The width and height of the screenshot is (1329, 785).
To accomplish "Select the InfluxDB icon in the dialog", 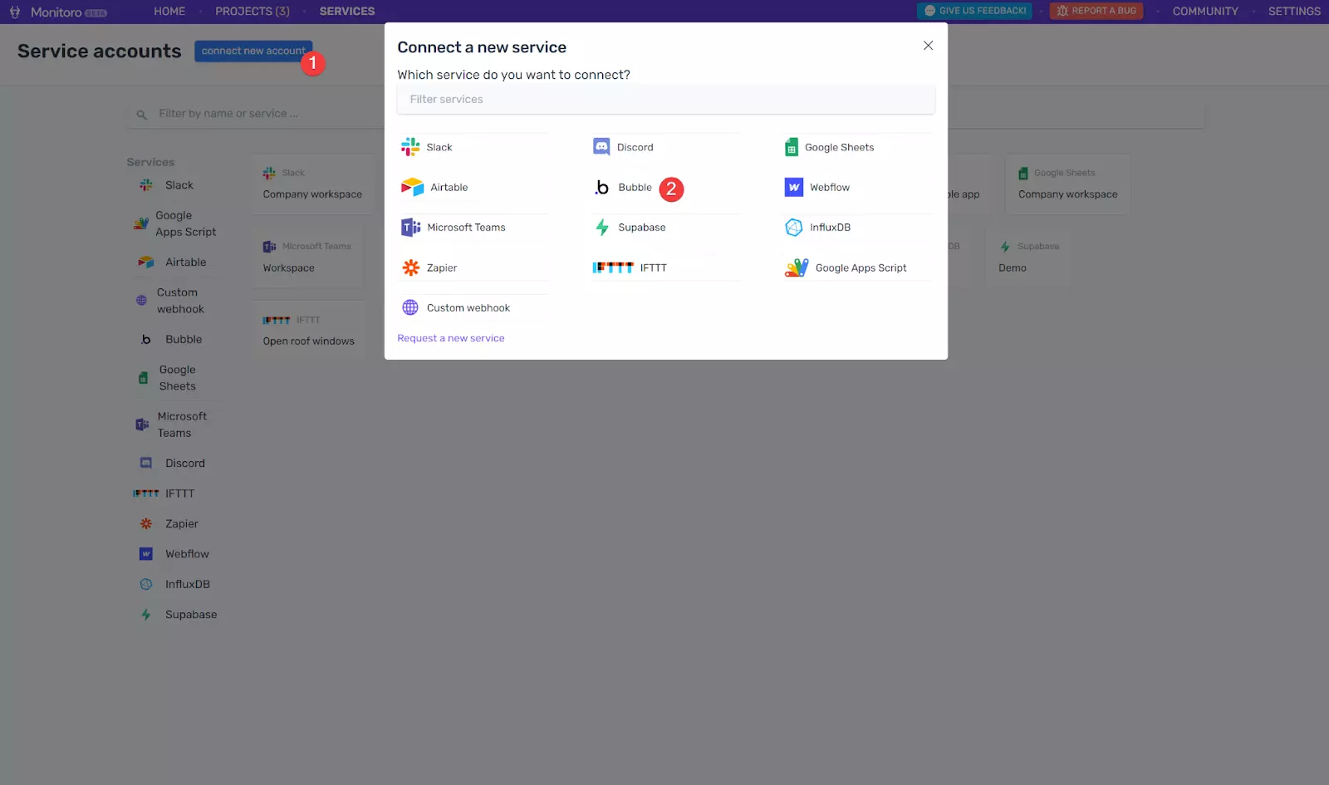I will [794, 227].
